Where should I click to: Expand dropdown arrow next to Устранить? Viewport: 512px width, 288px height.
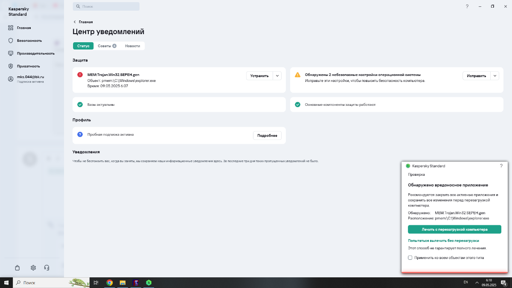pyautogui.click(x=277, y=76)
